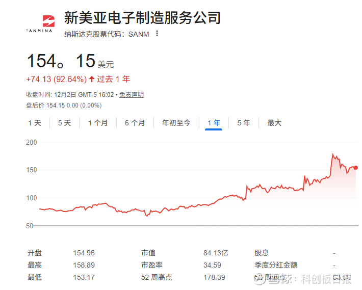Image resolution: width=362 pixels, height=290 pixels.
Task: Click the 最高 label
Action: pyautogui.click(x=35, y=265)
